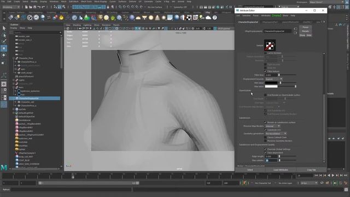This screenshot has width=350, height=197.
Task: Click the output connection arrow beside node name
Action: [295, 33]
